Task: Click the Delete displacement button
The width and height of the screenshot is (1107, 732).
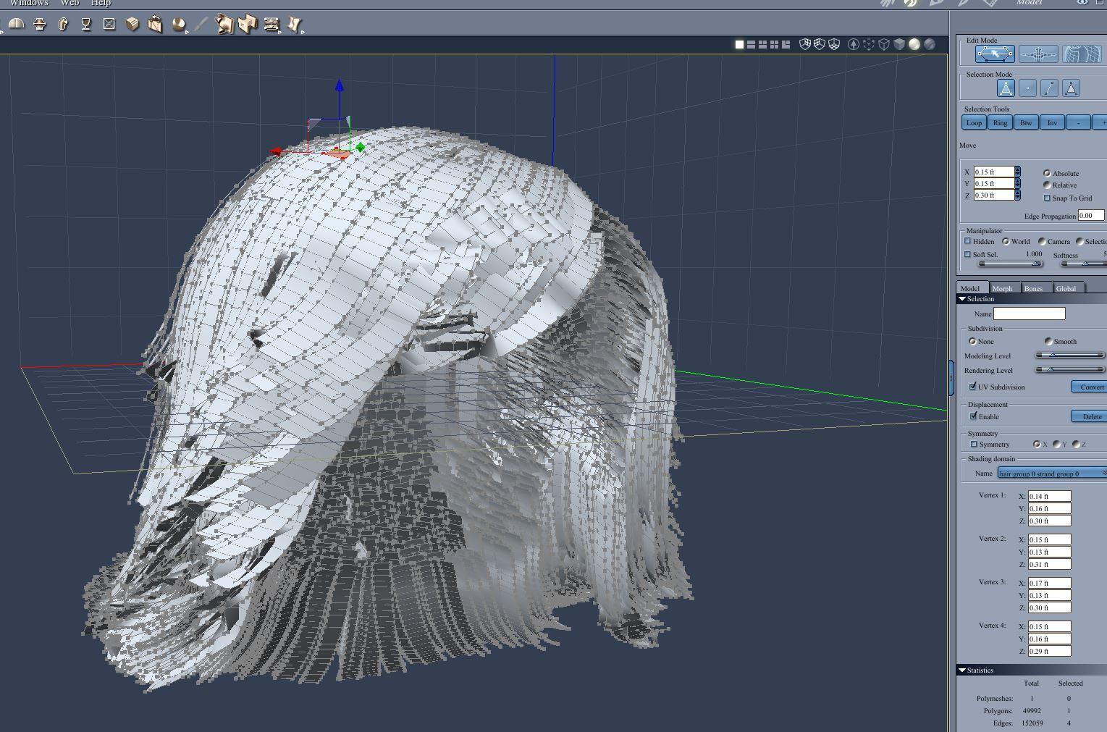Action: [1089, 416]
